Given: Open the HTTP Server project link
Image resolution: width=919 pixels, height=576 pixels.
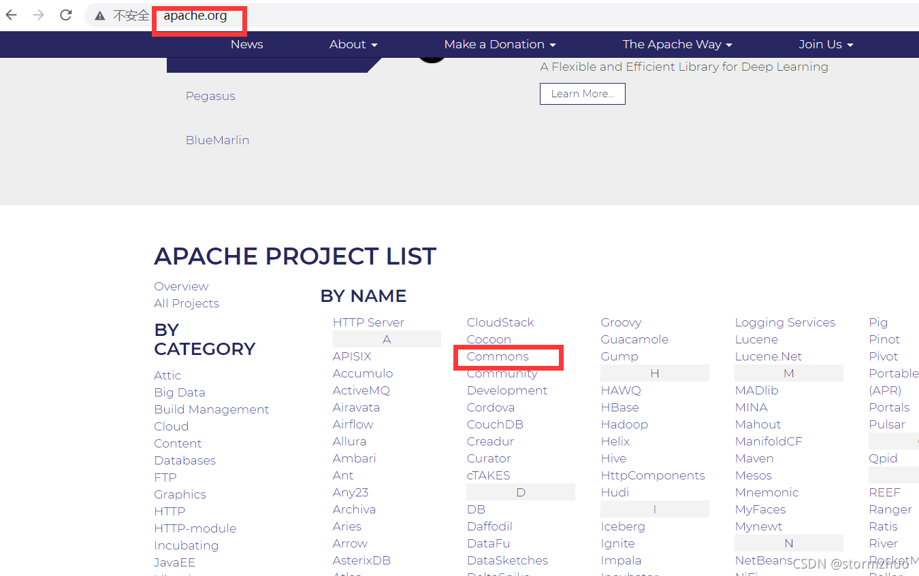Looking at the screenshot, I should [x=368, y=322].
